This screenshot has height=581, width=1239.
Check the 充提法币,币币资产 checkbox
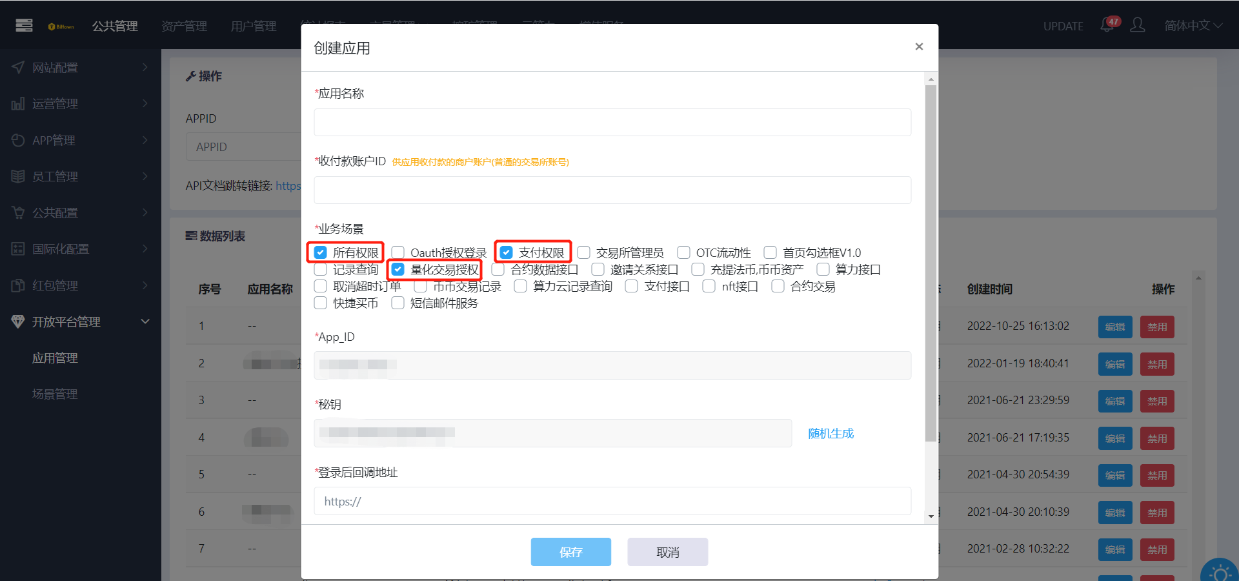pos(698,269)
